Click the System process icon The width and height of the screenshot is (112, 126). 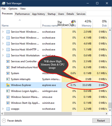click(x=8, y=73)
